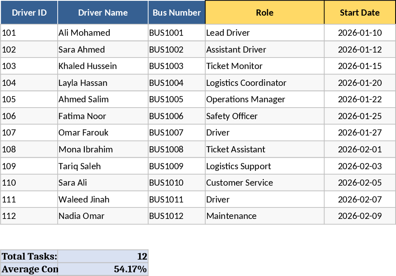Select the Total Tasks label cell
Image resolution: width=396 pixels, height=276 pixels.
click(29, 257)
